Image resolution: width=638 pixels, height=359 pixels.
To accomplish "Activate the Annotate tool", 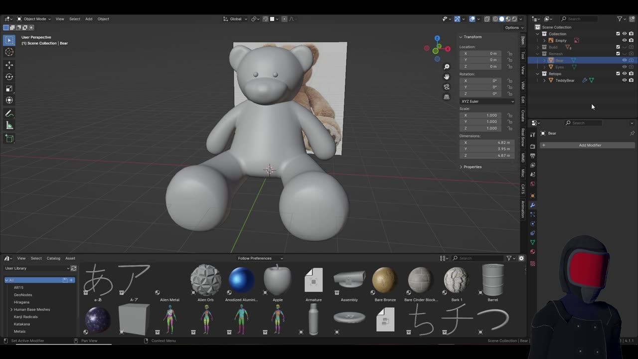I will [9, 114].
